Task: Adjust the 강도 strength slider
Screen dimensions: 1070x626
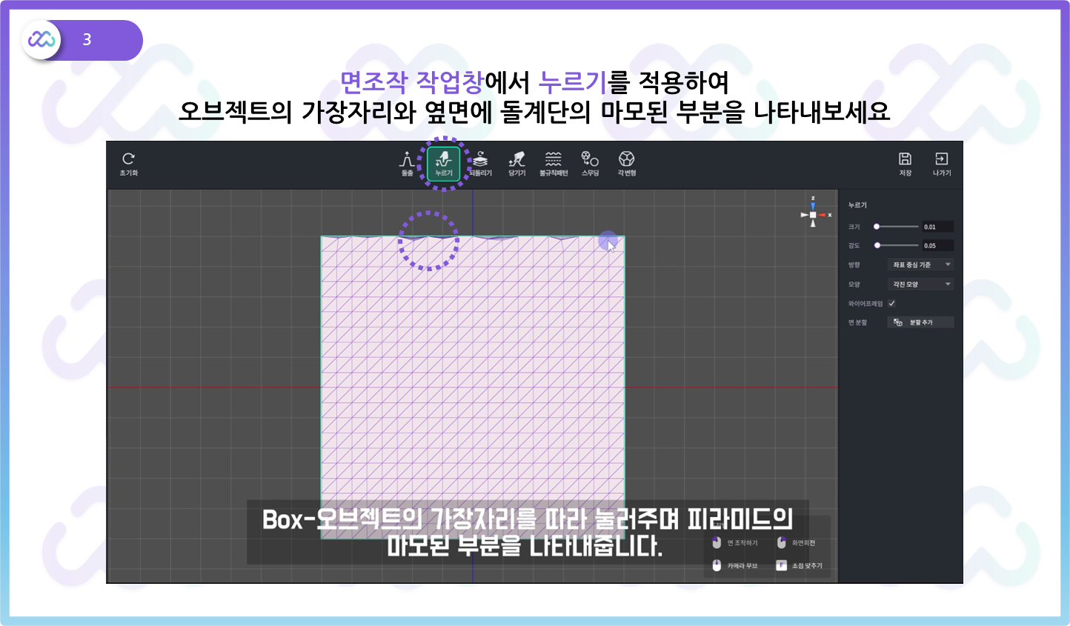Action: coord(897,245)
